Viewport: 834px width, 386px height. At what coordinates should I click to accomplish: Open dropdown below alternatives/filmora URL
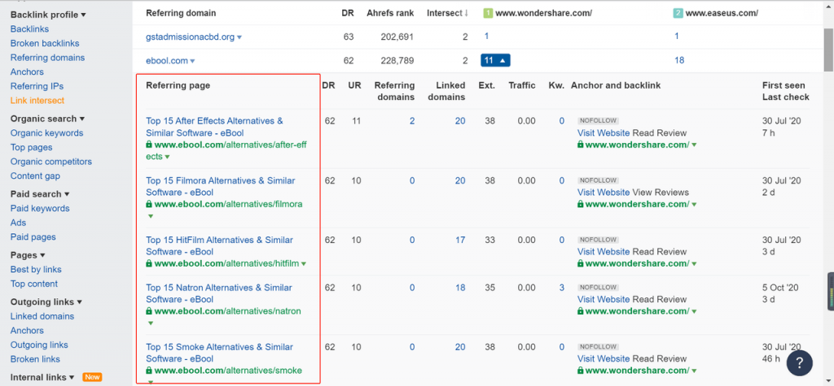pyautogui.click(x=150, y=217)
